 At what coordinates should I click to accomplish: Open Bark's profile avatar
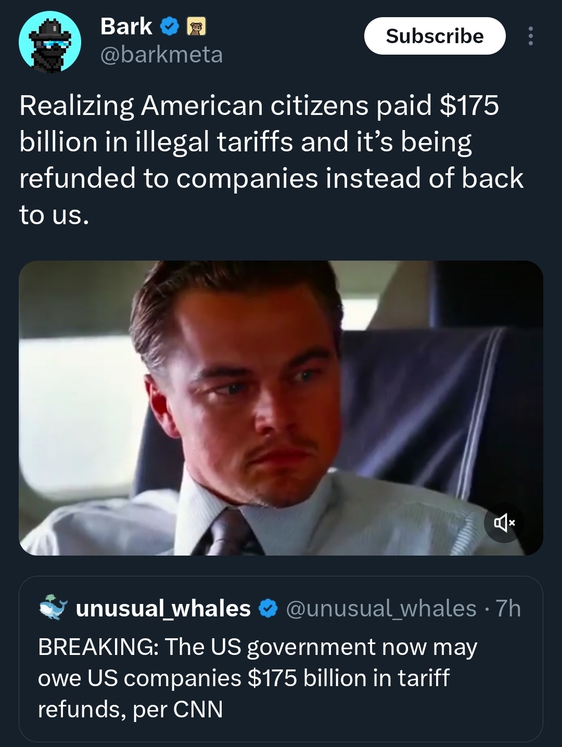(x=50, y=41)
